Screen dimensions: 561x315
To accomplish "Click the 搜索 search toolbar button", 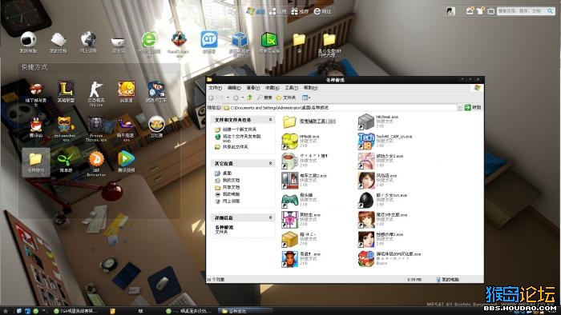I will coord(264,98).
